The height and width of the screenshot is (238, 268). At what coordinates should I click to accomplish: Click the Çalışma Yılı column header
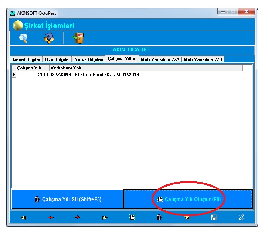click(33, 68)
